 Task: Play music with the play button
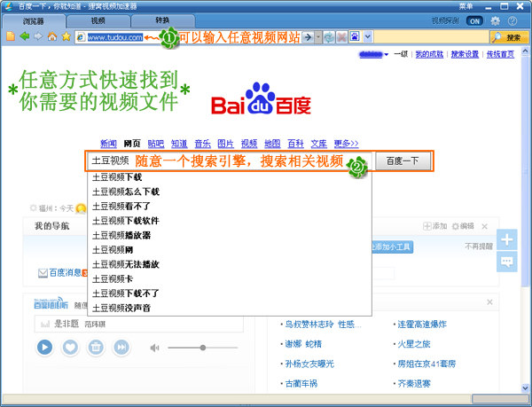pos(45,348)
